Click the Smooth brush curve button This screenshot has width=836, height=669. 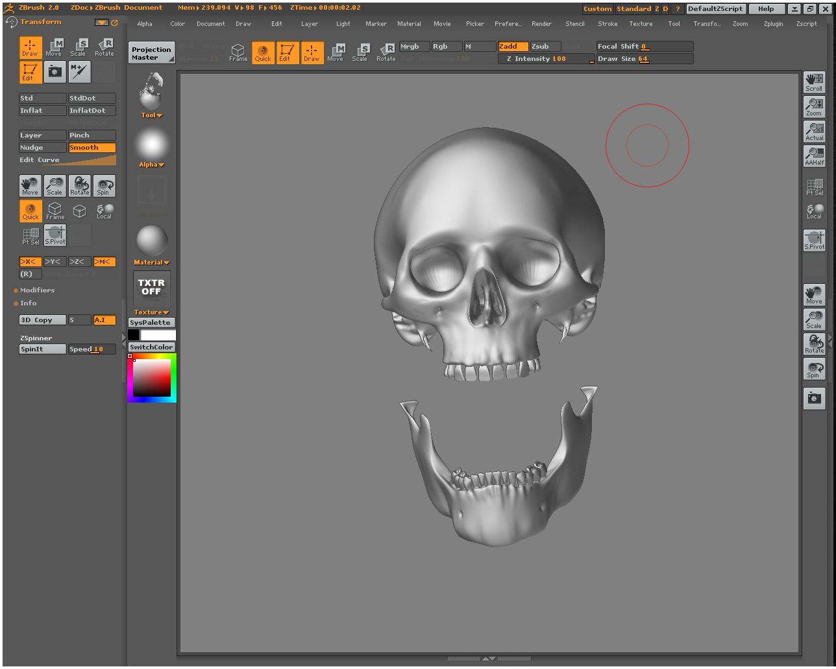point(91,147)
